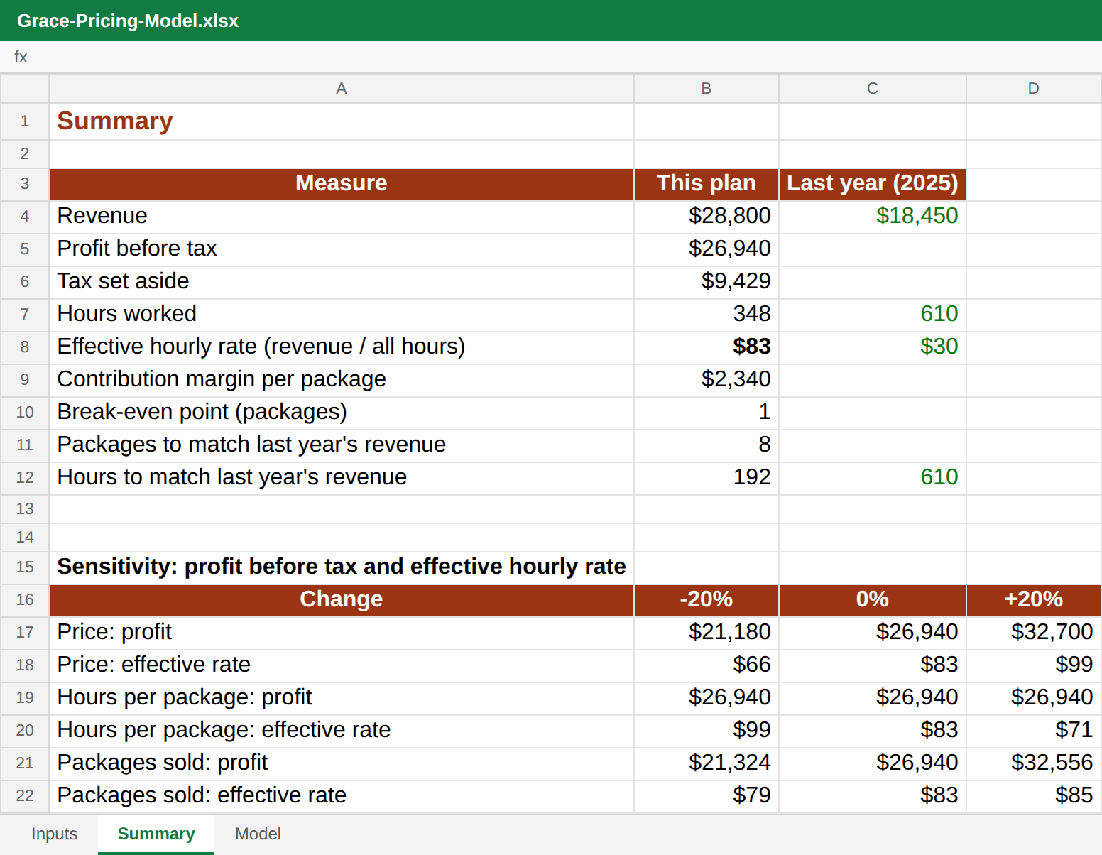Image resolution: width=1102 pixels, height=855 pixels.
Task: Select the 610 cell in row 12
Action: pos(873,478)
